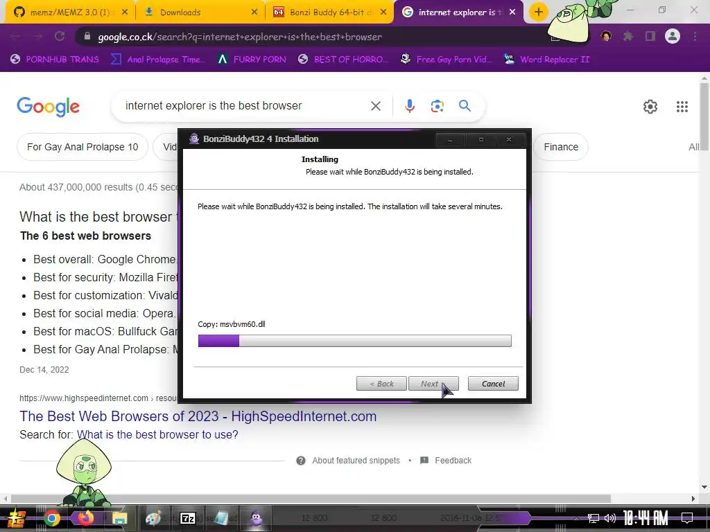Open Chrome extensions puzzle icon
Screen dimensions: 710x532
tap(627, 36)
